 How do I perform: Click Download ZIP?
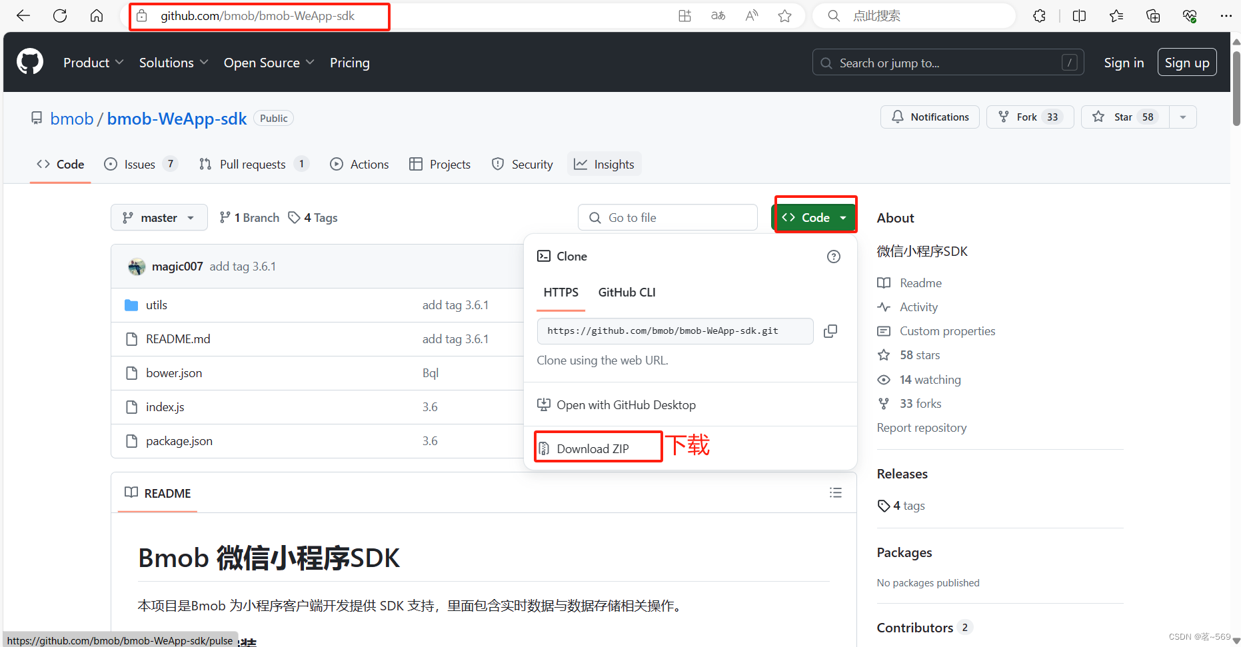[593, 448]
